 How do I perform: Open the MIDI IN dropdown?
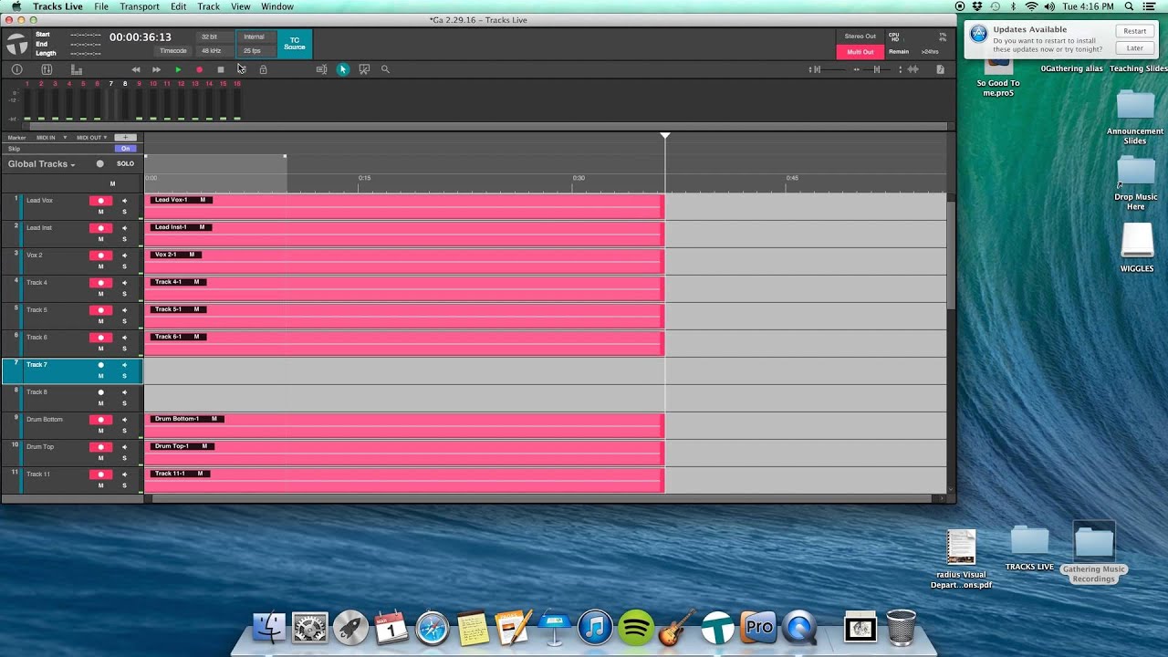(x=51, y=138)
